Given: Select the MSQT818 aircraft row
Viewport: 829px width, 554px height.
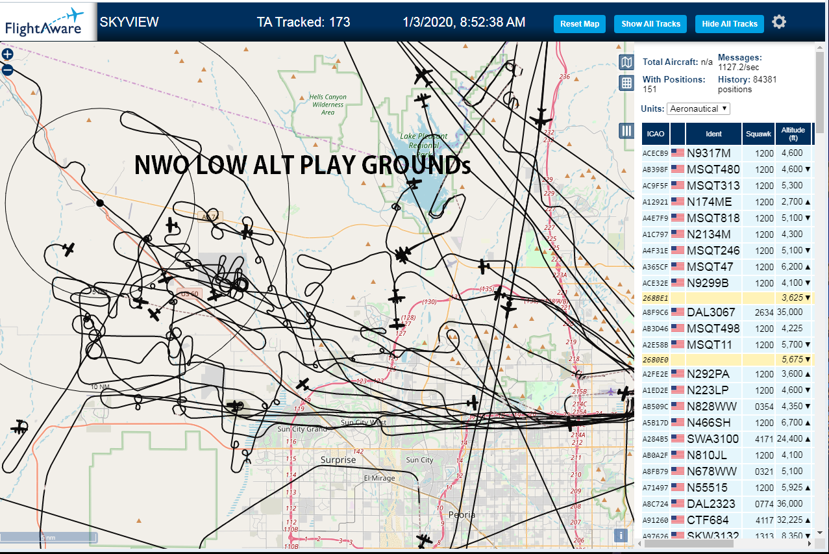Looking at the screenshot, I should click(727, 218).
